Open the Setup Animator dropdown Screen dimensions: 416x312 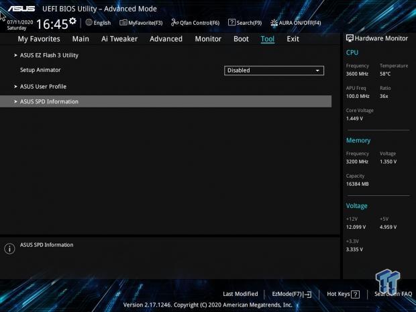click(x=274, y=70)
